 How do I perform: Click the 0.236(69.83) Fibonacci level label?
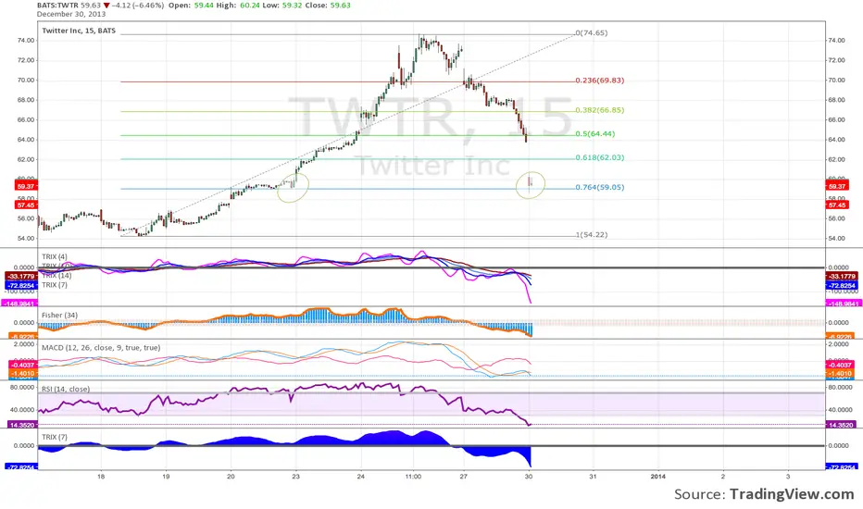point(600,81)
